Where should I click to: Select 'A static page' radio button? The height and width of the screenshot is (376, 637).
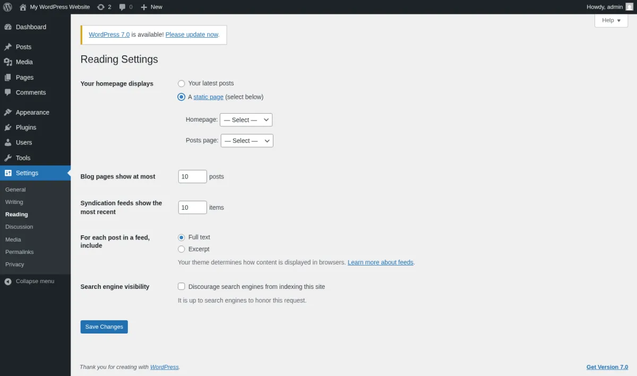click(x=182, y=97)
